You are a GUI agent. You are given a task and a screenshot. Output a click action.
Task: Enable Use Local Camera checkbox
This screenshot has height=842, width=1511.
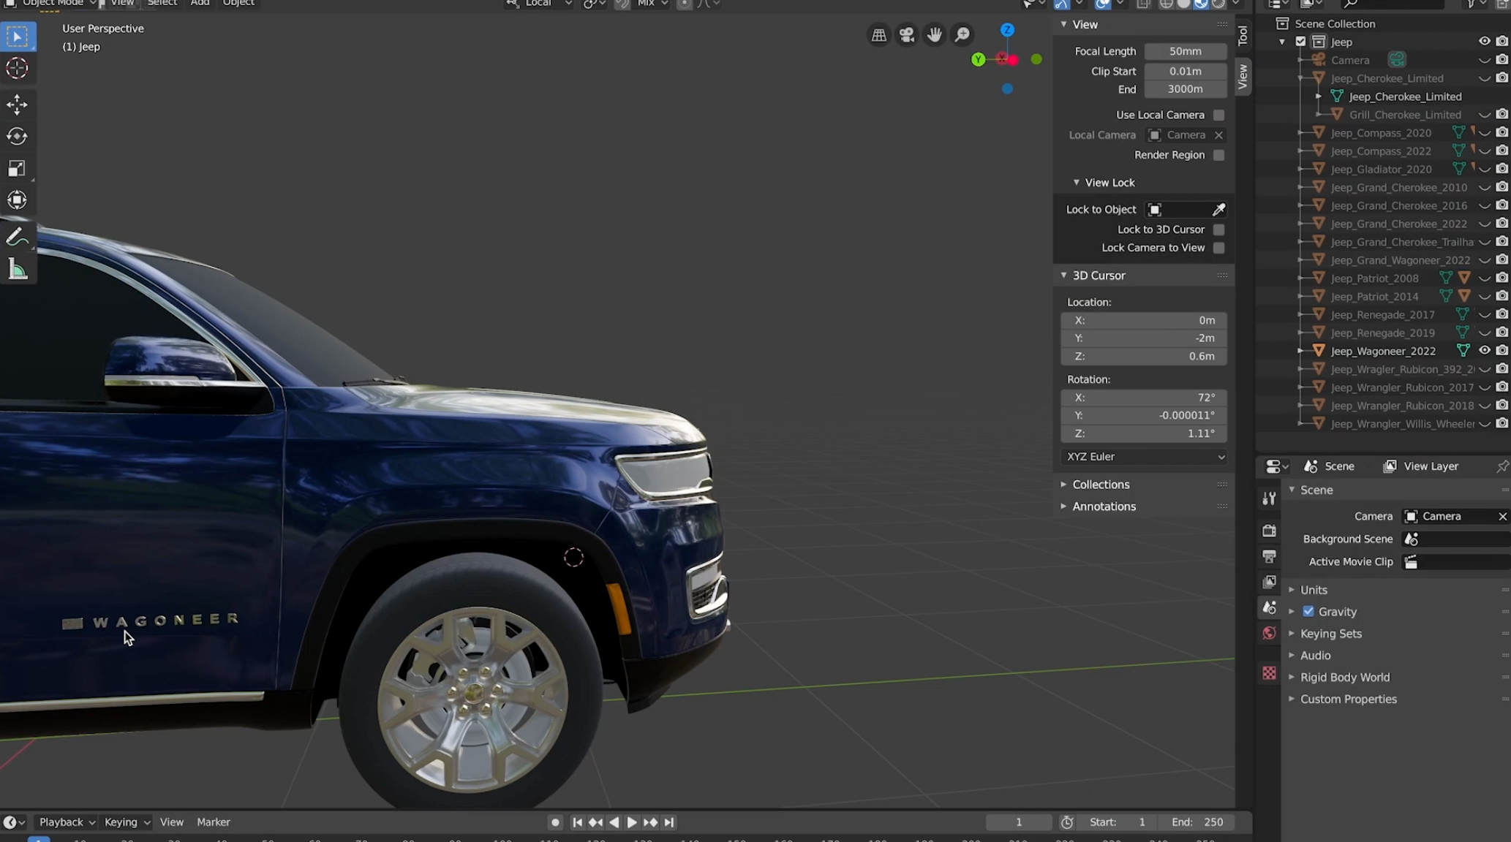pos(1218,115)
